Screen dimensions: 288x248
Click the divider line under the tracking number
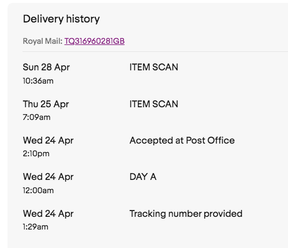click(x=155, y=52)
